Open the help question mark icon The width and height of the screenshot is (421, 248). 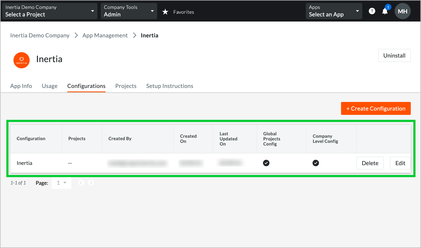pyautogui.click(x=372, y=11)
